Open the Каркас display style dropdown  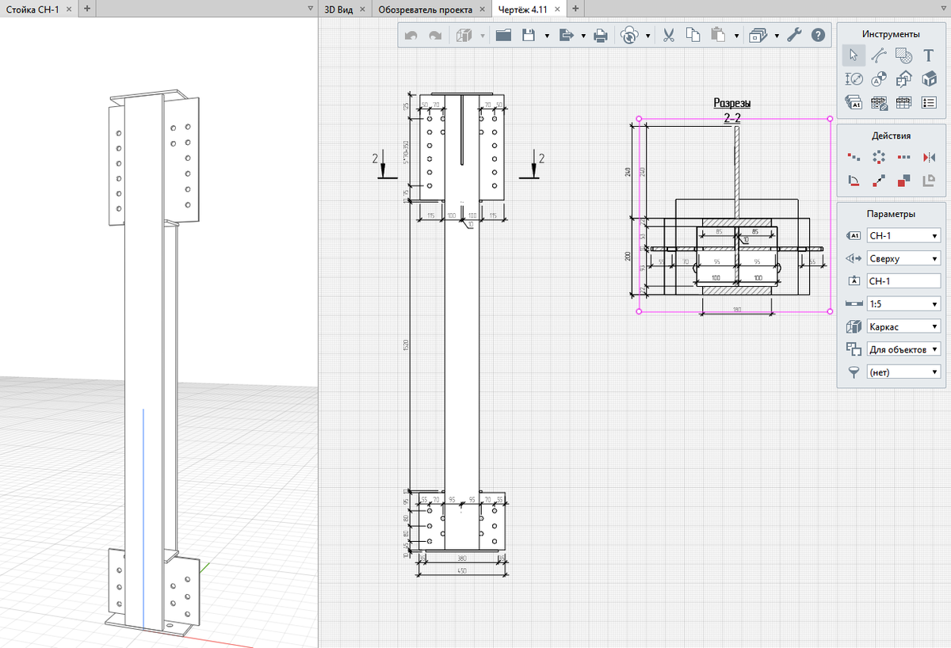click(904, 326)
